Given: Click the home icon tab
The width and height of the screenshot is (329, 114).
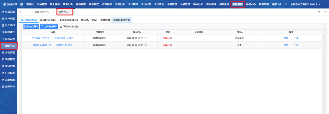Looking at the screenshot, I should click(28, 12).
